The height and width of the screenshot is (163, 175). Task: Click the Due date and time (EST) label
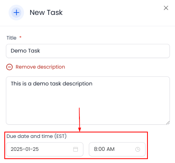click(x=37, y=136)
